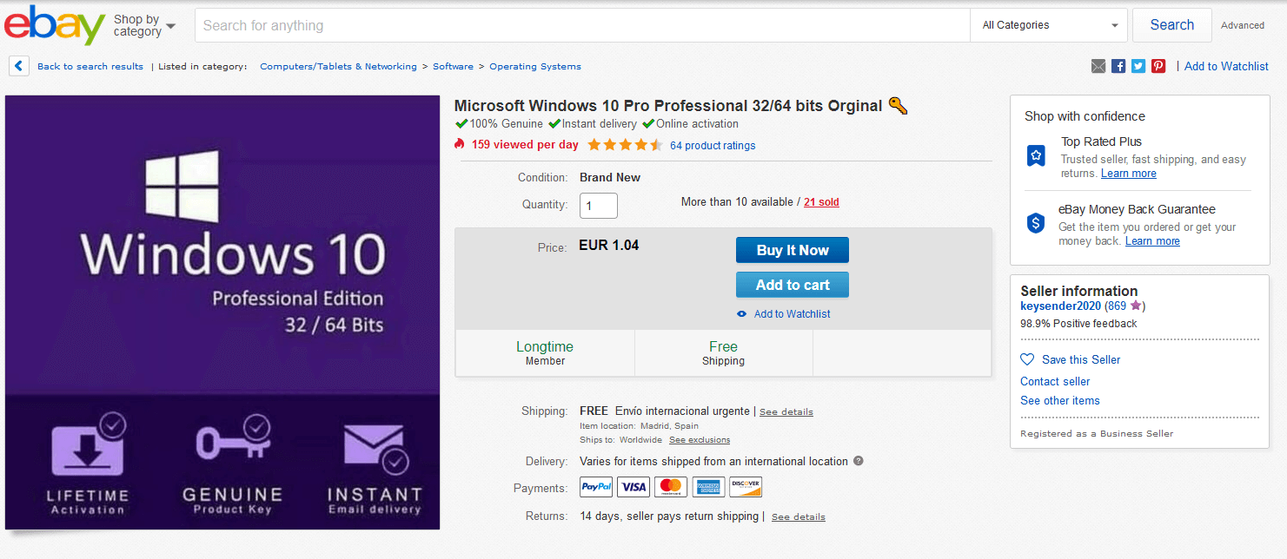This screenshot has height=559, width=1287.
Task: Click the star rating bar
Action: tap(625, 145)
